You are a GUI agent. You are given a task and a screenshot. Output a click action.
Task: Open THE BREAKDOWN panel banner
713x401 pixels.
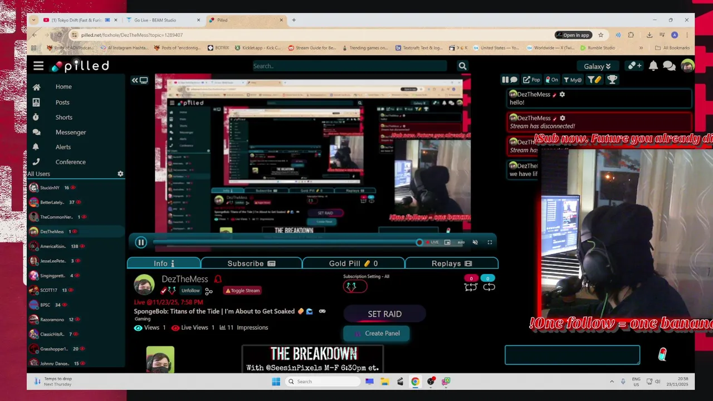(x=312, y=359)
